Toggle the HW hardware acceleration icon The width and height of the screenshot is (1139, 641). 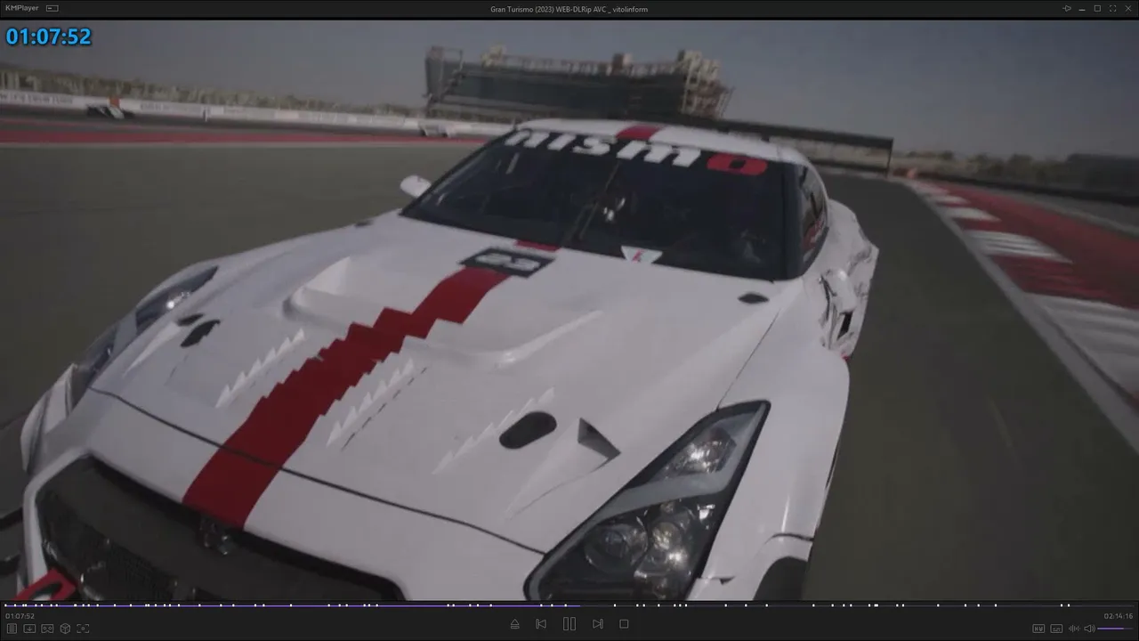click(1038, 629)
